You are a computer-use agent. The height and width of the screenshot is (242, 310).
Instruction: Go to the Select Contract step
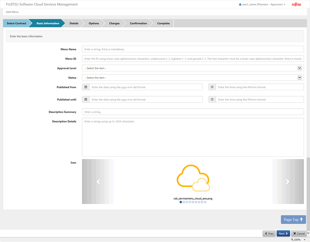click(x=16, y=23)
